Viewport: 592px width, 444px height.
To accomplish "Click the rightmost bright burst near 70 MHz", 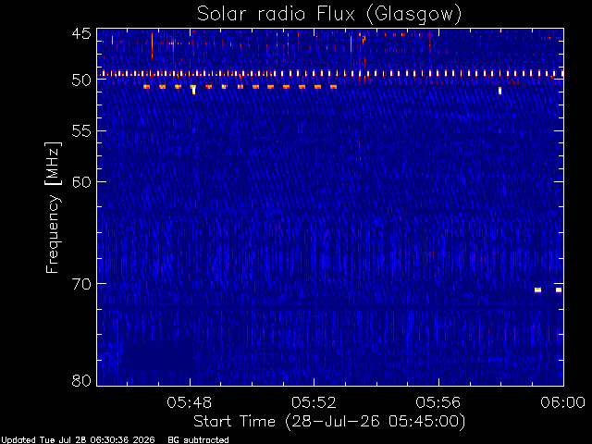I will coord(559,290).
